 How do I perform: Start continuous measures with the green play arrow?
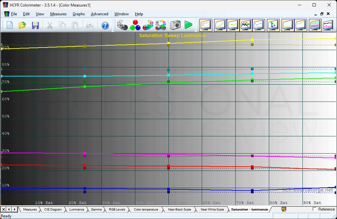tap(188, 25)
